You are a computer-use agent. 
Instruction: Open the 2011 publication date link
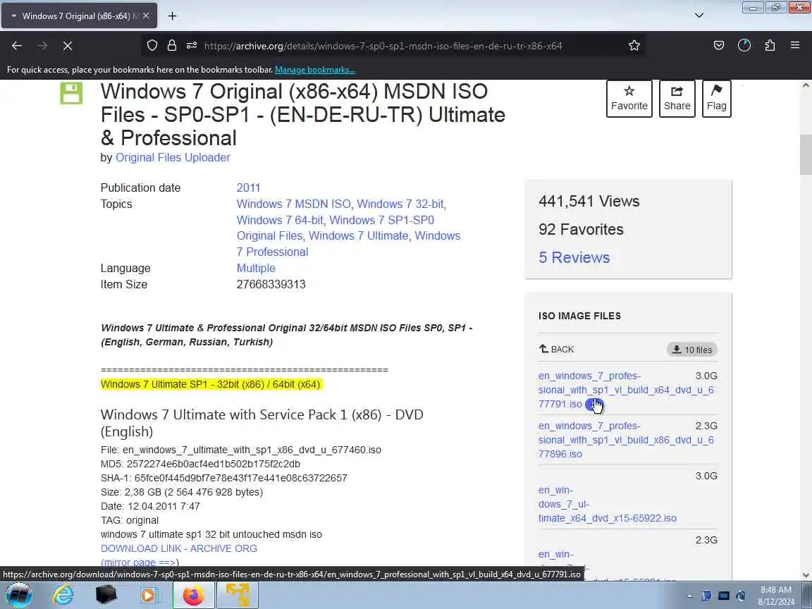click(x=249, y=188)
